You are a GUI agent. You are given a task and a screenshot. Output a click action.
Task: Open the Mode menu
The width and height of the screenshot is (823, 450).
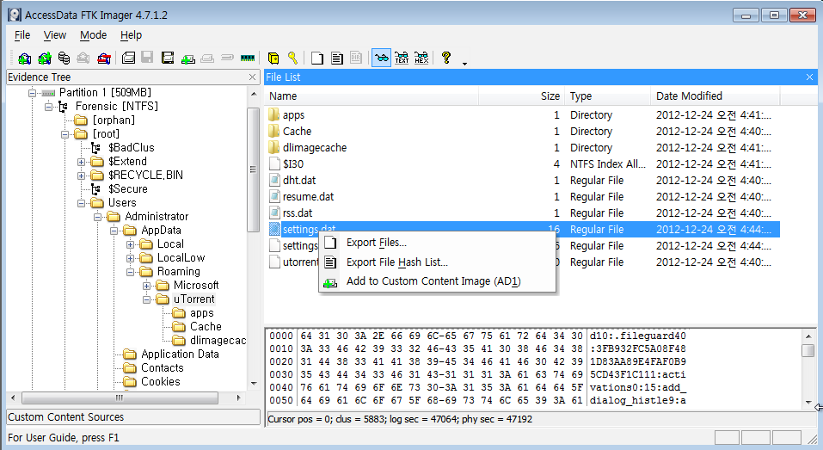coord(94,35)
